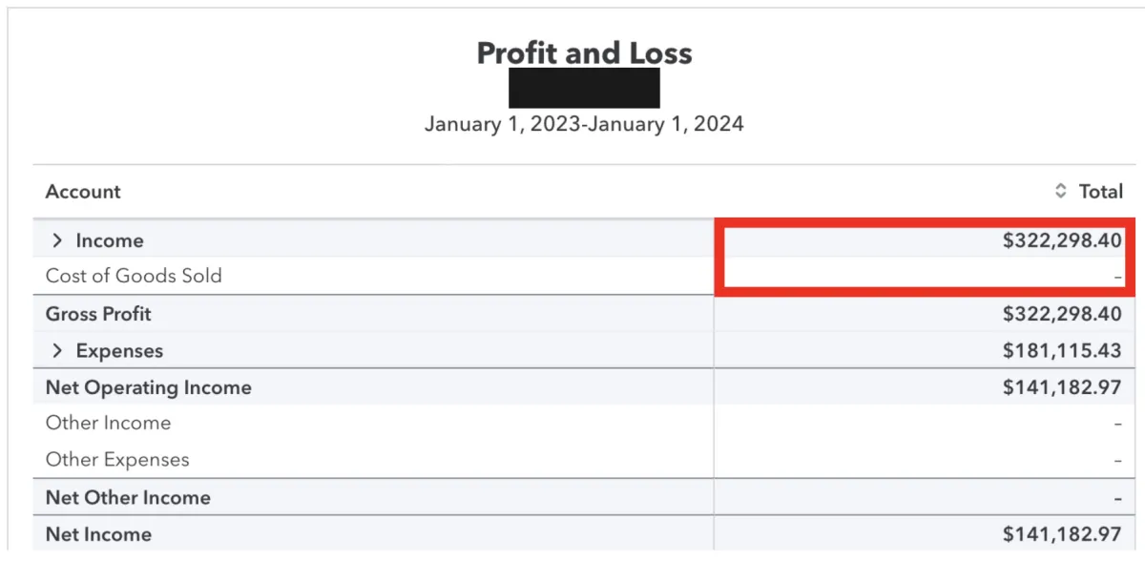Click the Total column header
This screenshot has height=561, width=1145.
(1100, 192)
